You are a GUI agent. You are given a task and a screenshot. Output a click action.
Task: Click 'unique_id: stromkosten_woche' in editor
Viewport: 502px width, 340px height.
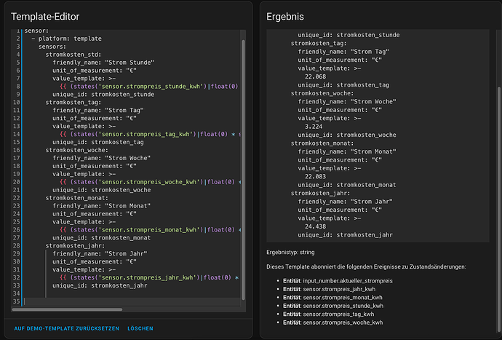[x=101, y=190]
